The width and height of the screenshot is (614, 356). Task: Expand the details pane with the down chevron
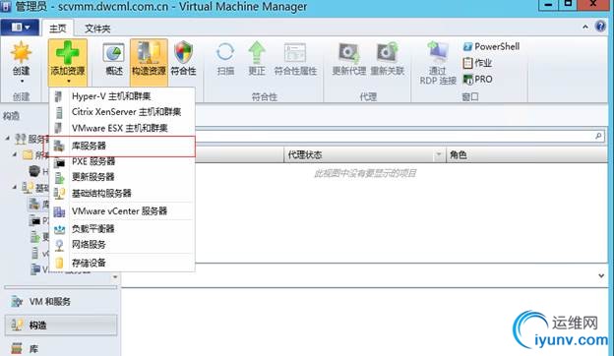pyautogui.click(x=601, y=275)
